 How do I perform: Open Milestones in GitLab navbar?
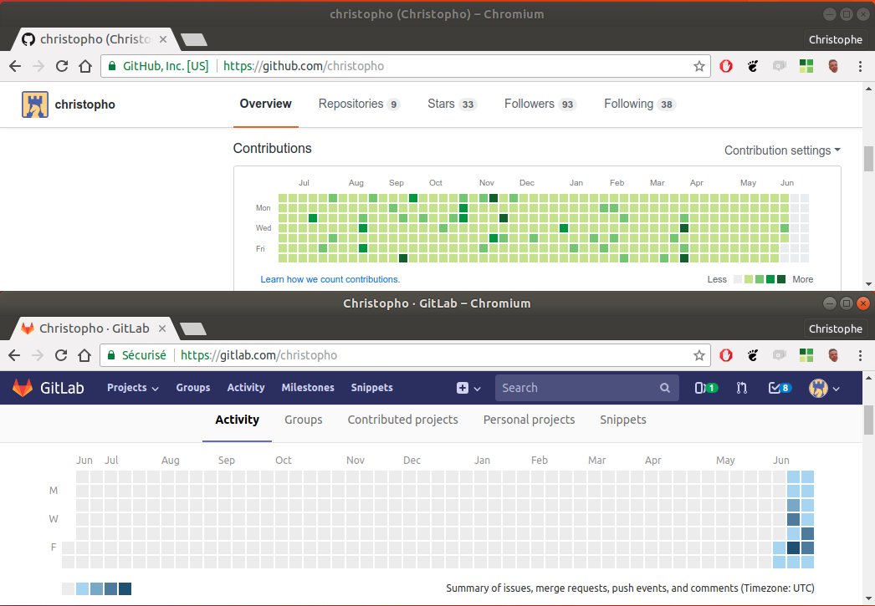[x=308, y=388]
